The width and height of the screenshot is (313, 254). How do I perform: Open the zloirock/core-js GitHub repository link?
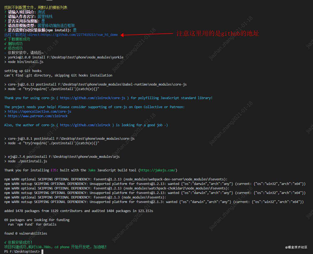coord(93,98)
